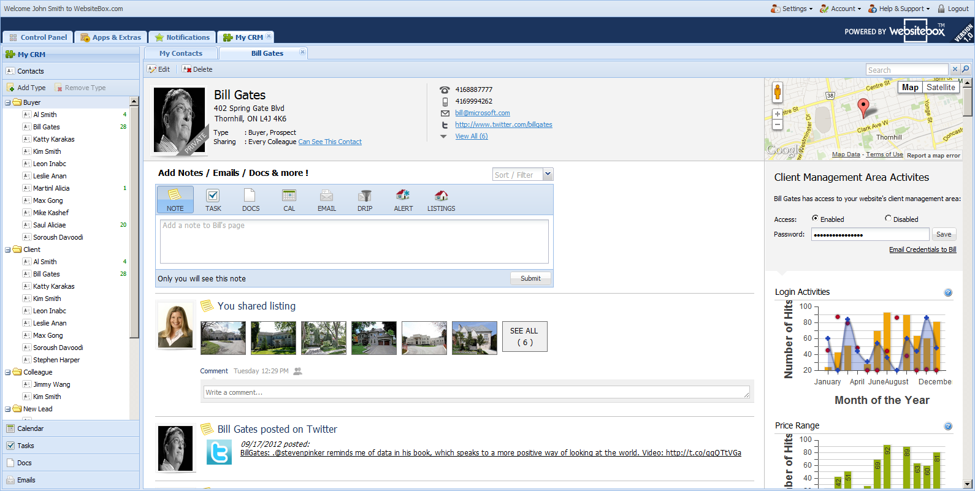Open the Docs sidebar section
975x491 pixels.
point(71,463)
